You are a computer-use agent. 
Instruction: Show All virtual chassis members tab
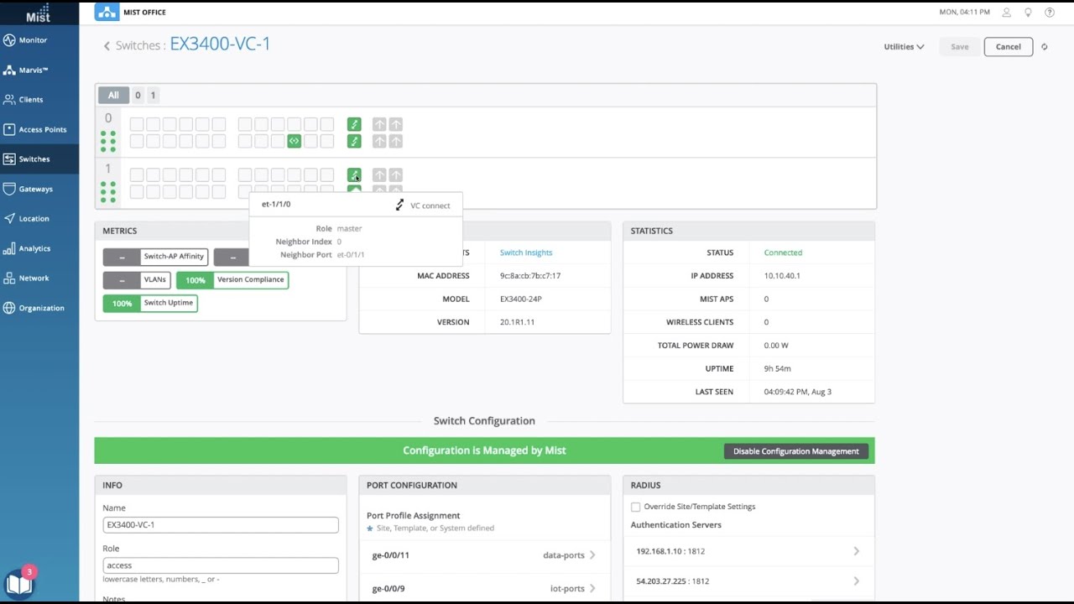coord(113,95)
